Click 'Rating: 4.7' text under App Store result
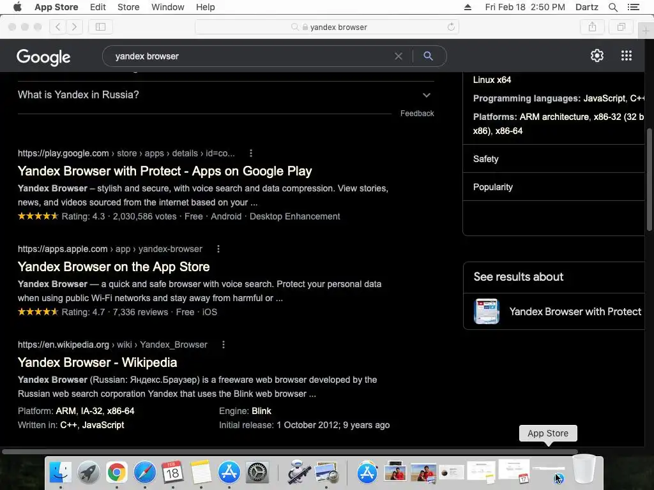 coord(83,313)
